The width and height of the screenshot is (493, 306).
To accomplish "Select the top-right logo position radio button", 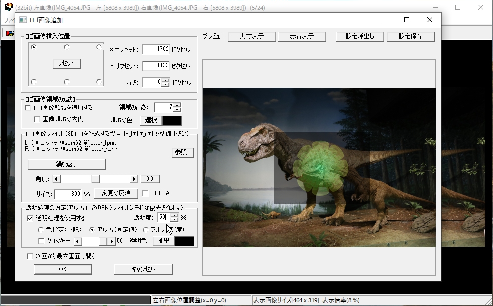I will click(99, 47).
